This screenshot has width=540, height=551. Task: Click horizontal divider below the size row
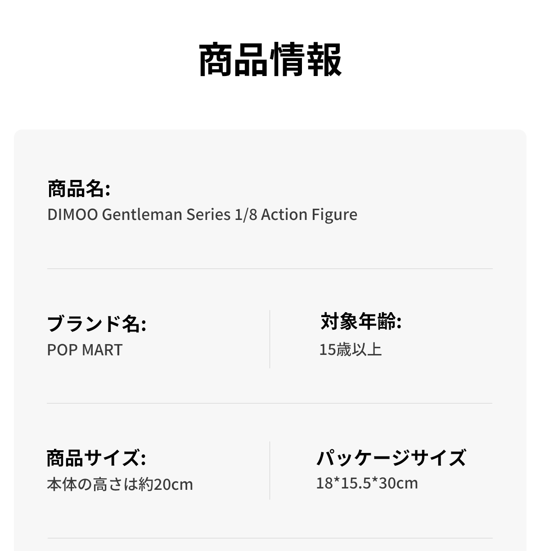coord(270,538)
